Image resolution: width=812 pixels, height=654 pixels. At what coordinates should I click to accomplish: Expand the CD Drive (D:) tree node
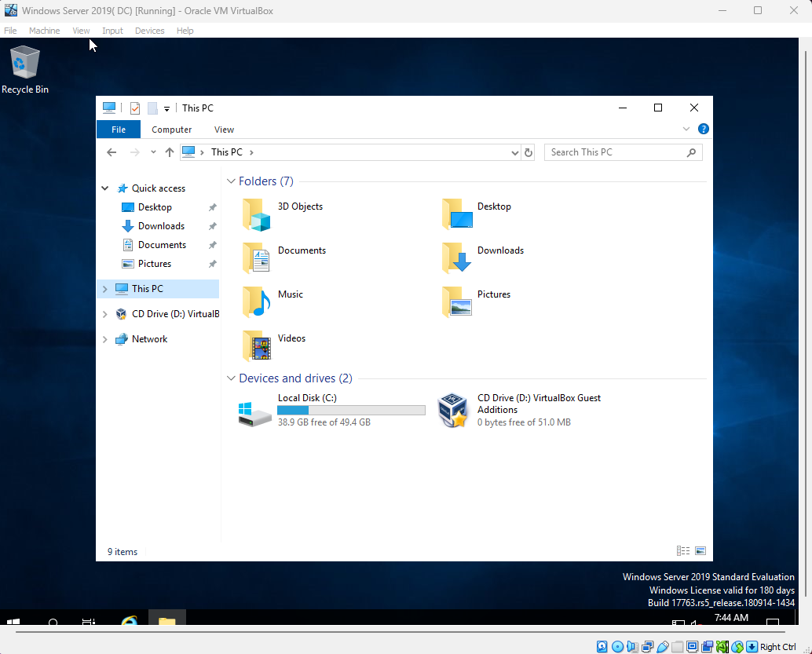[x=104, y=314]
